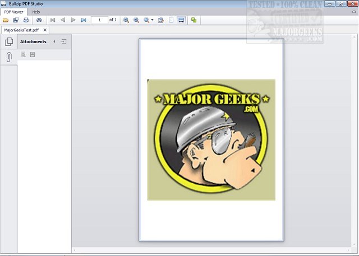
Task: Save the attachment with the disk icon
Action: click(33, 54)
